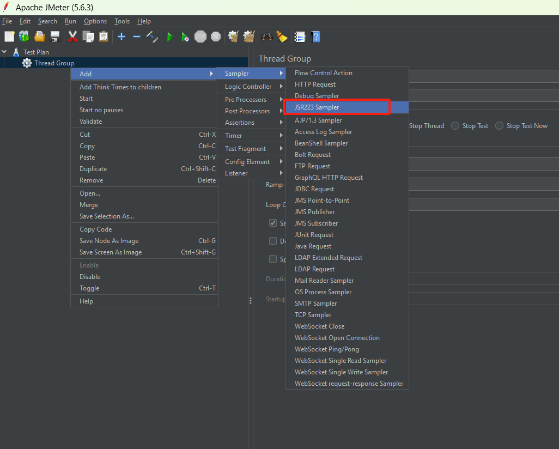Open the Options menu
The image size is (559, 449).
tap(95, 21)
